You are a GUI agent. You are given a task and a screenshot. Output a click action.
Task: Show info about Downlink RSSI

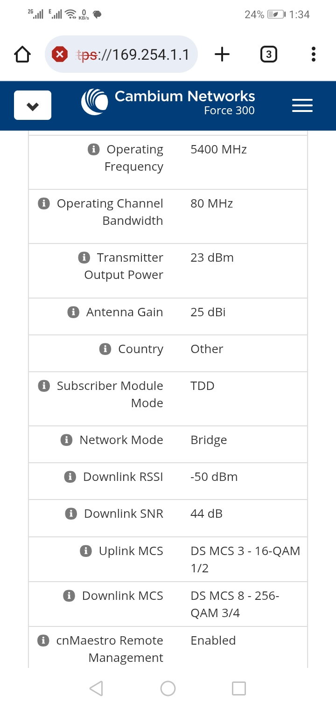coord(70,477)
